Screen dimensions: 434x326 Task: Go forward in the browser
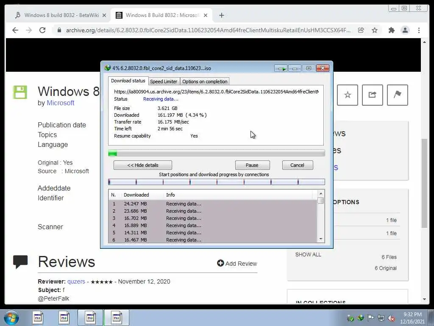(x=29, y=30)
